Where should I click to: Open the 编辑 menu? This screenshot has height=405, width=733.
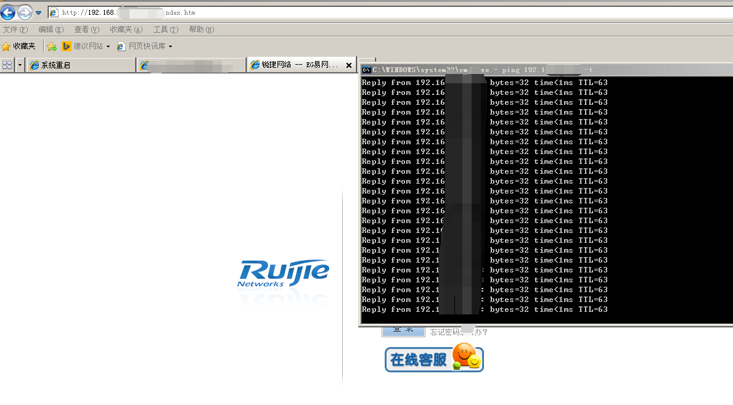pos(51,30)
